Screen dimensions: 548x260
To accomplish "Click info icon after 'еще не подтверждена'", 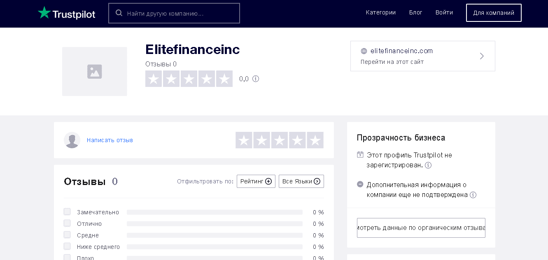I will [473, 195].
